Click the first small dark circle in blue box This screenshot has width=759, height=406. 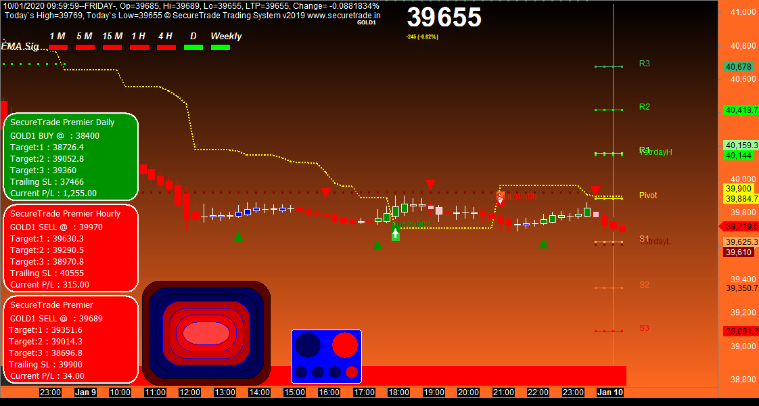tap(301, 372)
